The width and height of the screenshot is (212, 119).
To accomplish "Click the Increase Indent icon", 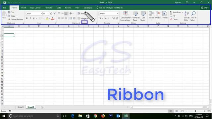I will coord(74,18).
